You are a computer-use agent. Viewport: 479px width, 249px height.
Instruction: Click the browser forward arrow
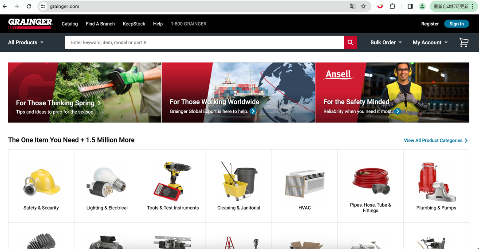click(x=17, y=6)
